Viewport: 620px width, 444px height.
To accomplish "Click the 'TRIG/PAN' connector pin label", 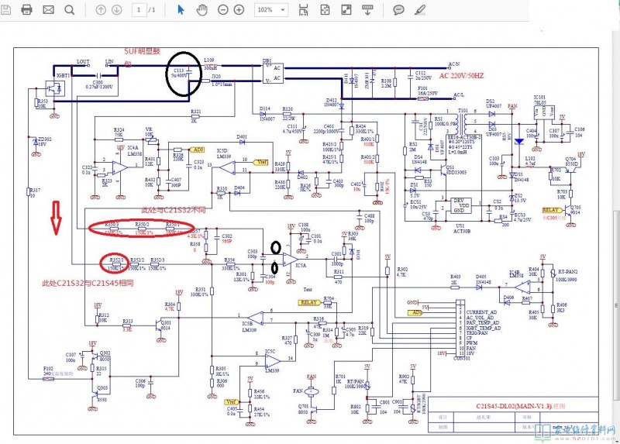I will [x=477, y=333].
